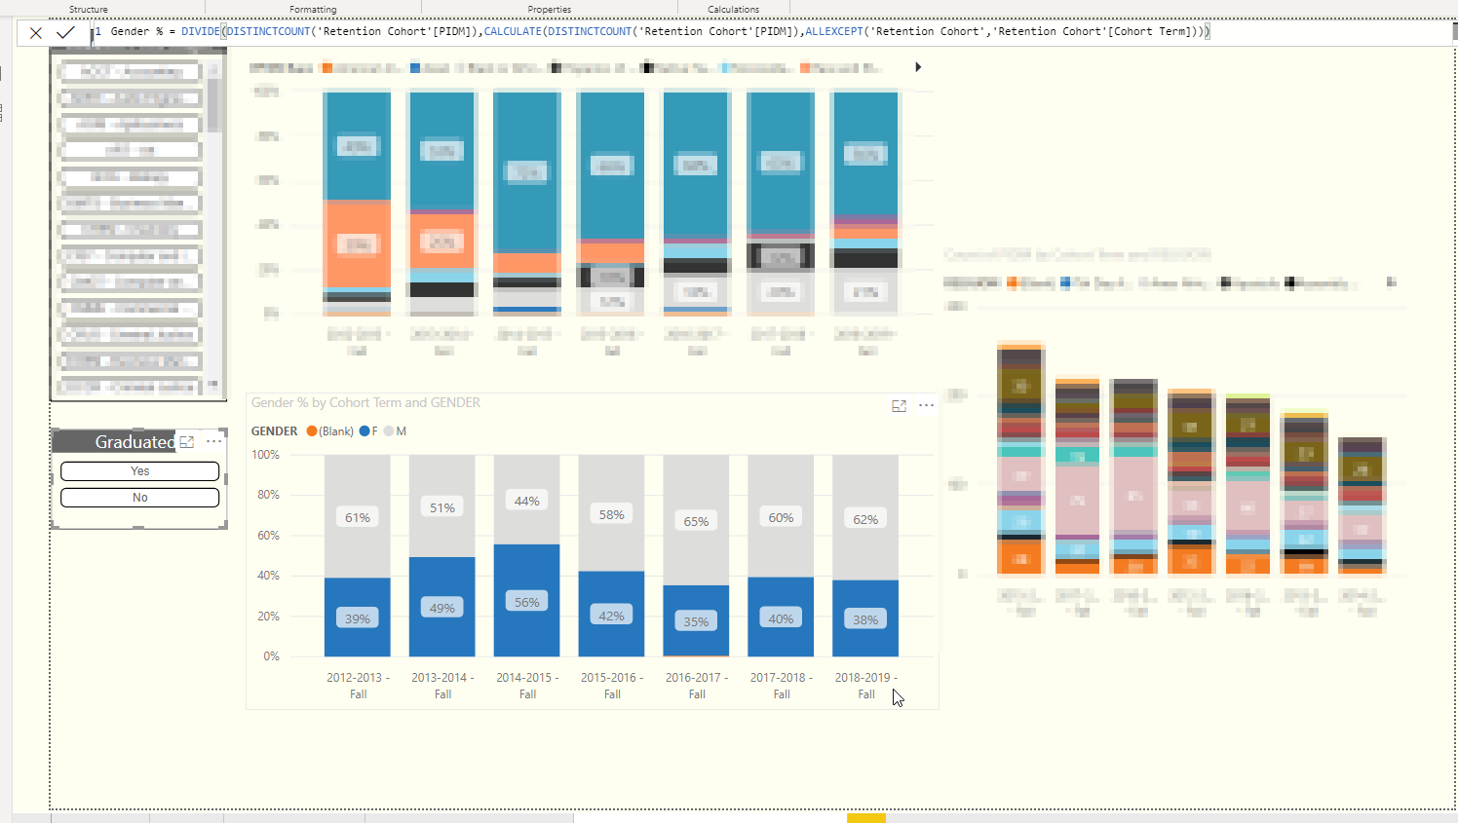This screenshot has width=1458, height=823.
Task: Click the Formatting ribbon group label
Action: [x=313, y=10]
